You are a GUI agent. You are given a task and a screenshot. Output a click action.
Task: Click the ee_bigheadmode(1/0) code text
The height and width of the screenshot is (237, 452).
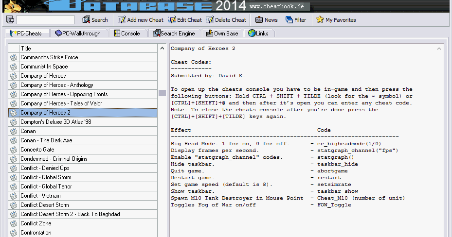[349, 144]
